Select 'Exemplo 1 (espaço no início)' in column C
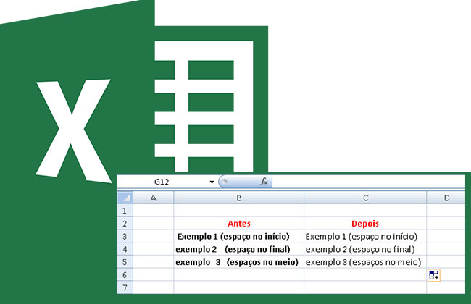This screenshot has width=471, height=304. pyautogui.click(x=365, y=236)
